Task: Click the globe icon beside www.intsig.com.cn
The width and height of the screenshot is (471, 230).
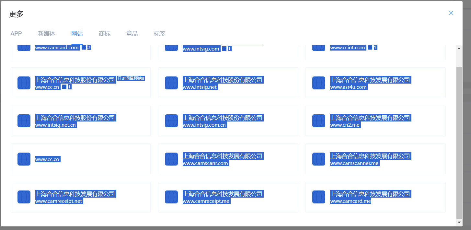Action: point(171,121)
